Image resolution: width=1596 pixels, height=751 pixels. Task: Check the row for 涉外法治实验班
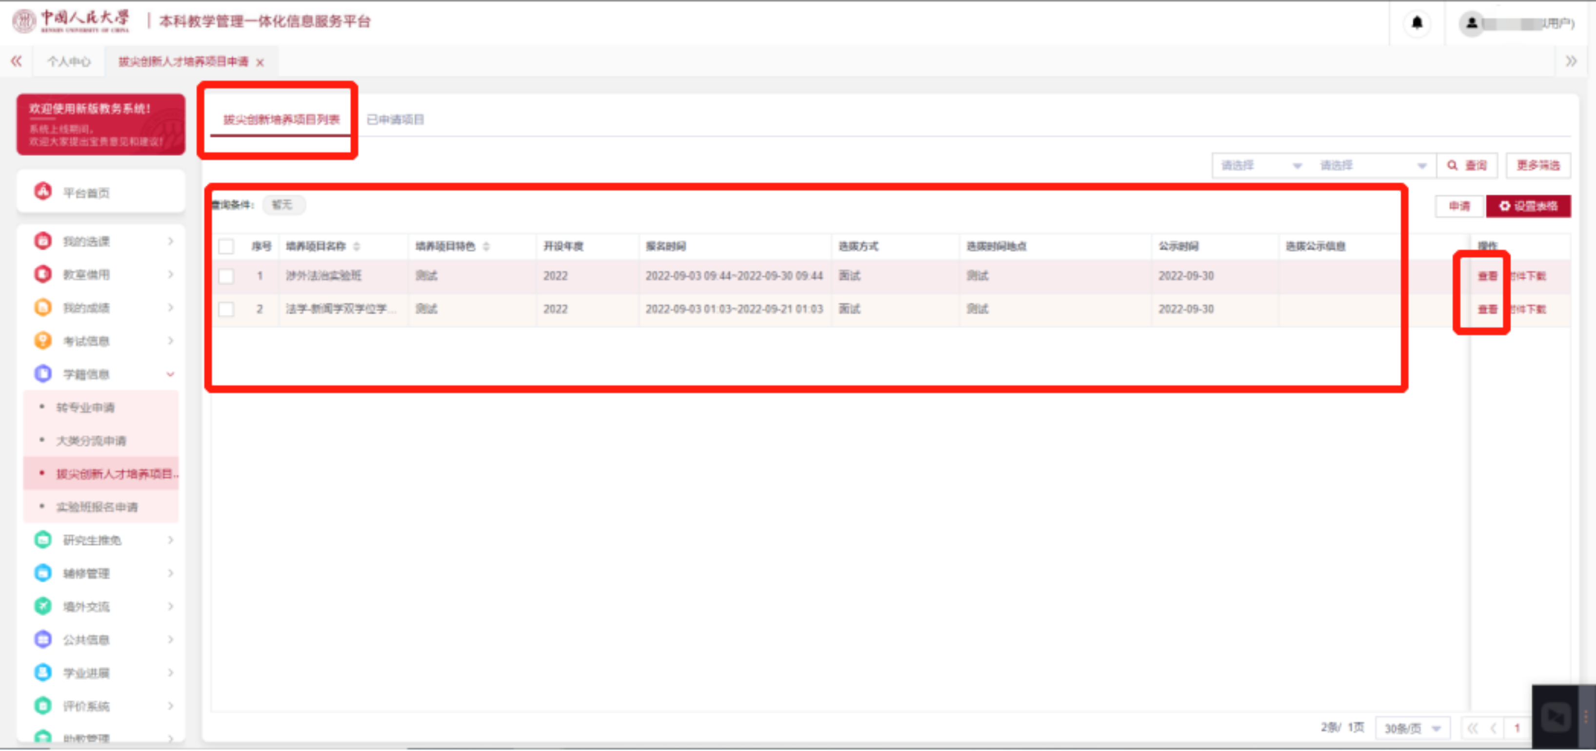[x=226, y=276]
